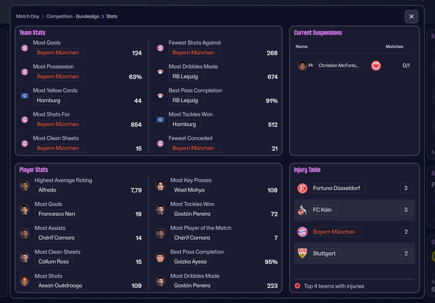Open Alfredo's player profile chip
This screenshot has height=303, width=435.
47,190
